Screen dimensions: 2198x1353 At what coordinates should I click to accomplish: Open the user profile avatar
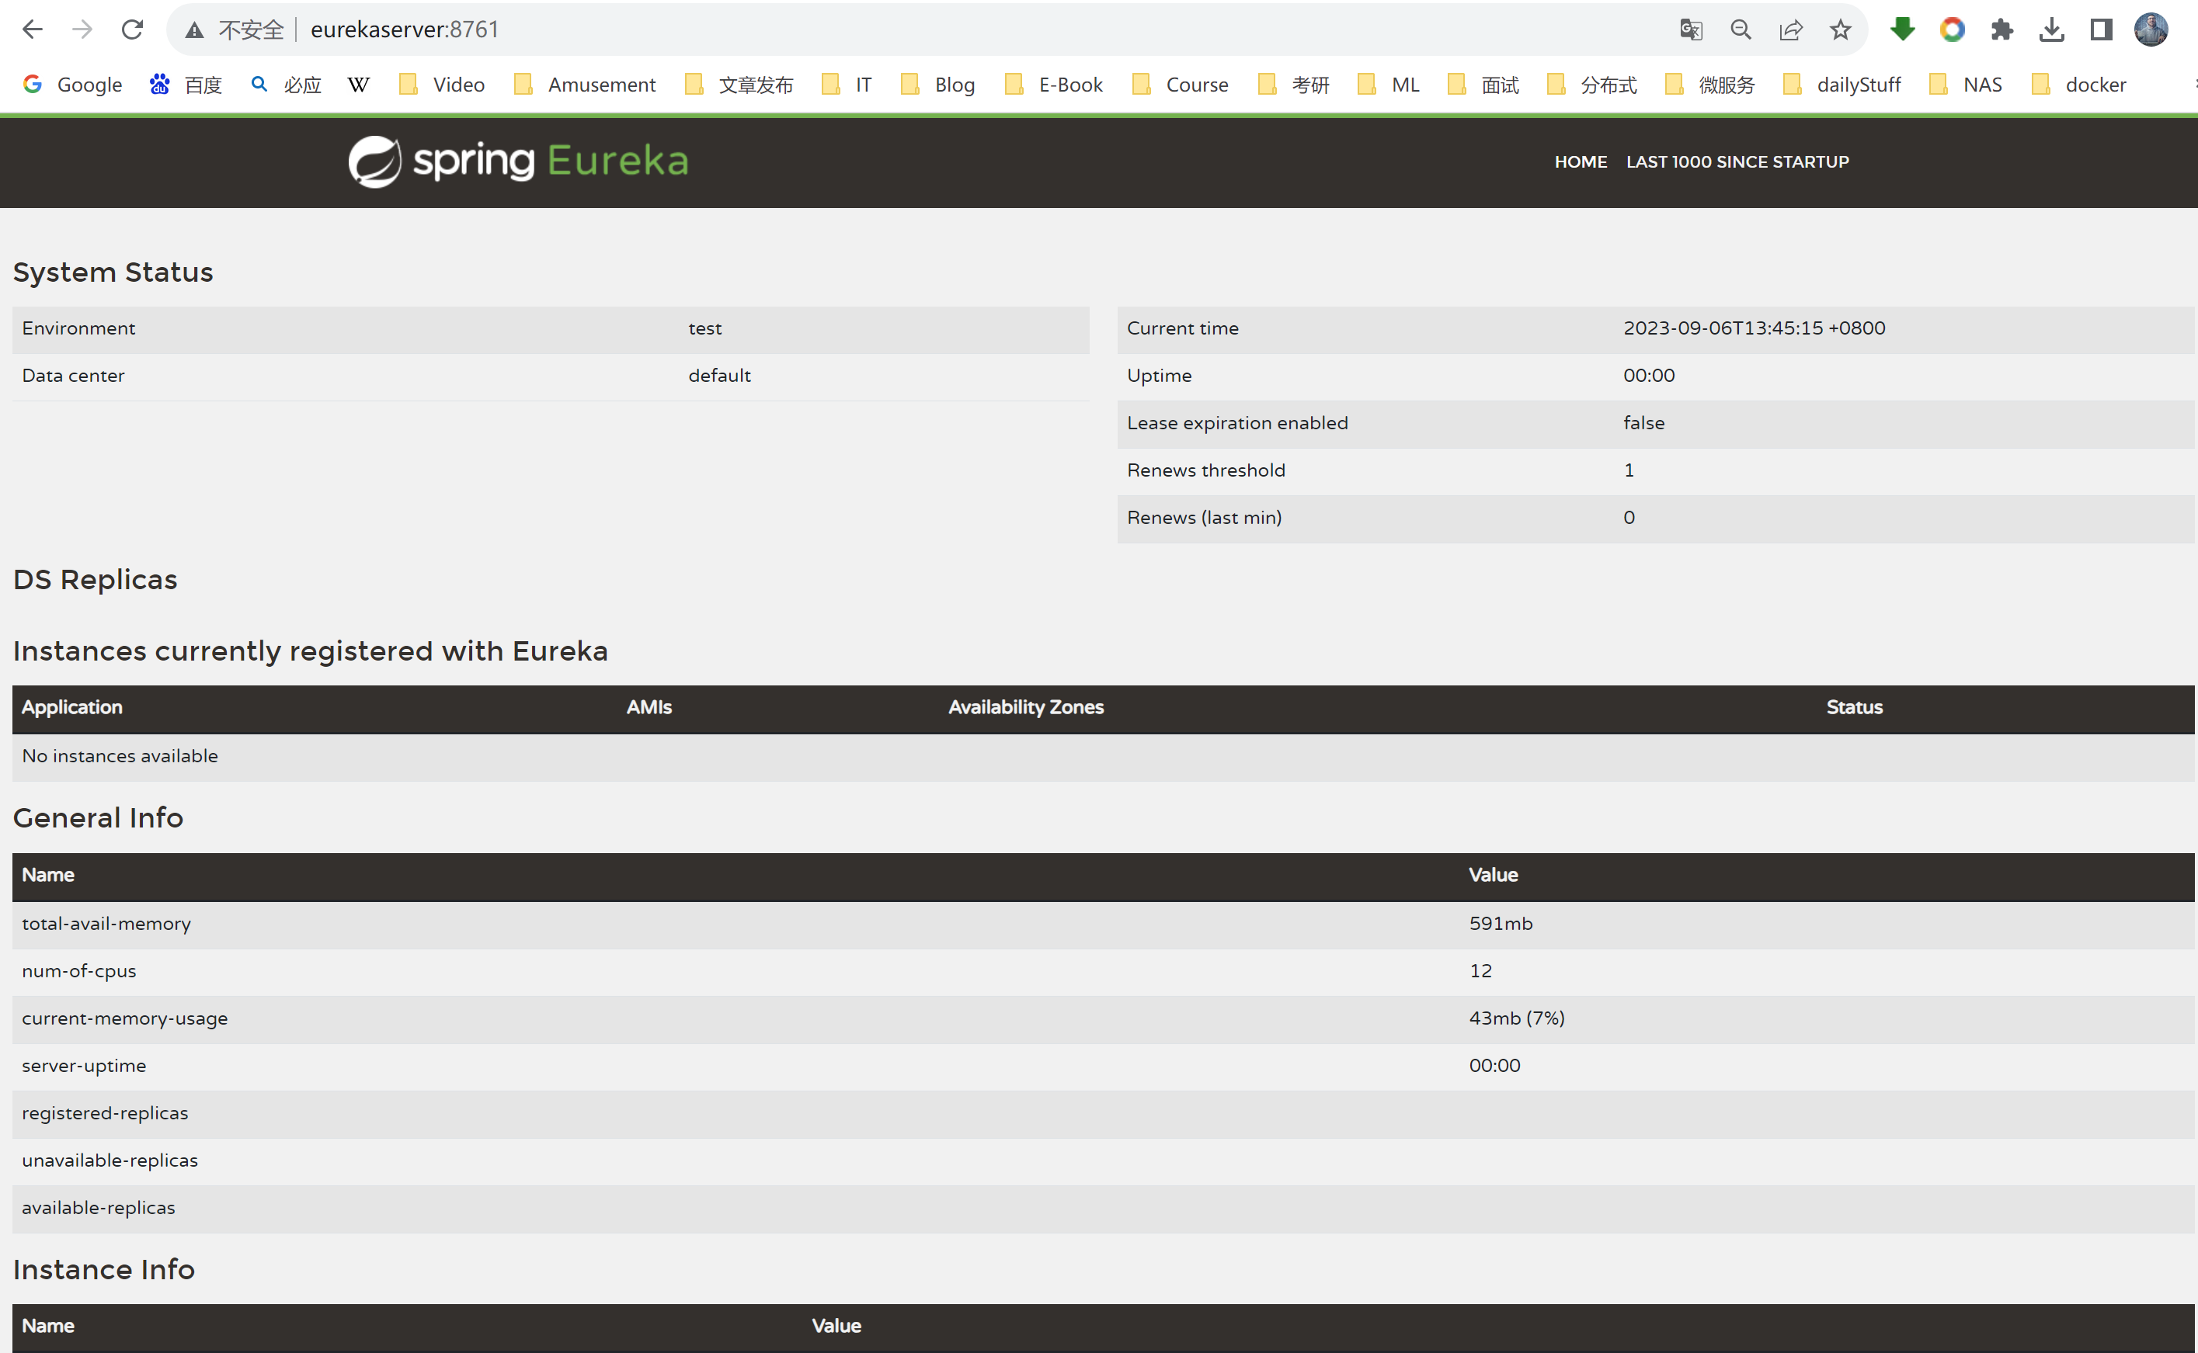click(x=2151, y=29)
